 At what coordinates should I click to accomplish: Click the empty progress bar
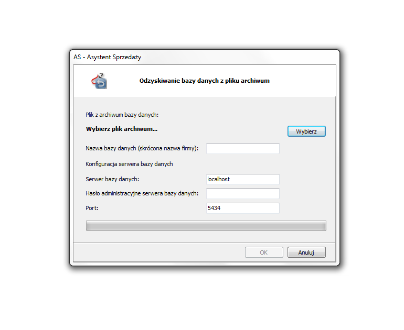206,226
